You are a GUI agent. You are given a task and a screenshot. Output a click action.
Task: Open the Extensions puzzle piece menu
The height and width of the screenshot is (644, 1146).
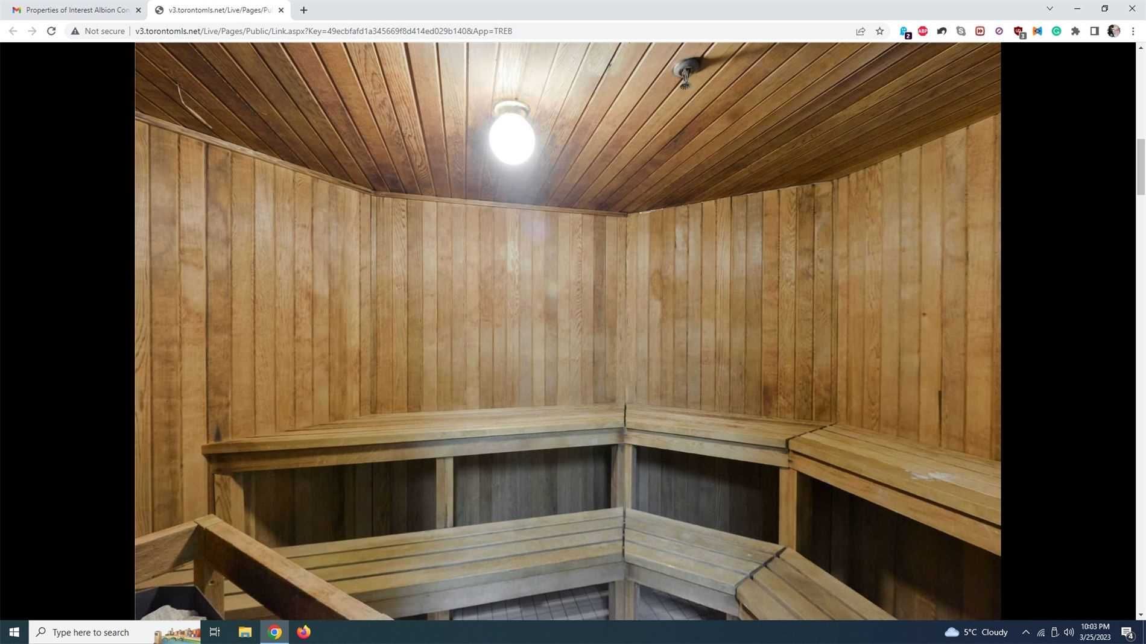coord(1075,31)
